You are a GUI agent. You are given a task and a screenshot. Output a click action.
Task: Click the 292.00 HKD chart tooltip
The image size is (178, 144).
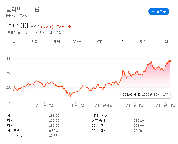coord(145,95)
